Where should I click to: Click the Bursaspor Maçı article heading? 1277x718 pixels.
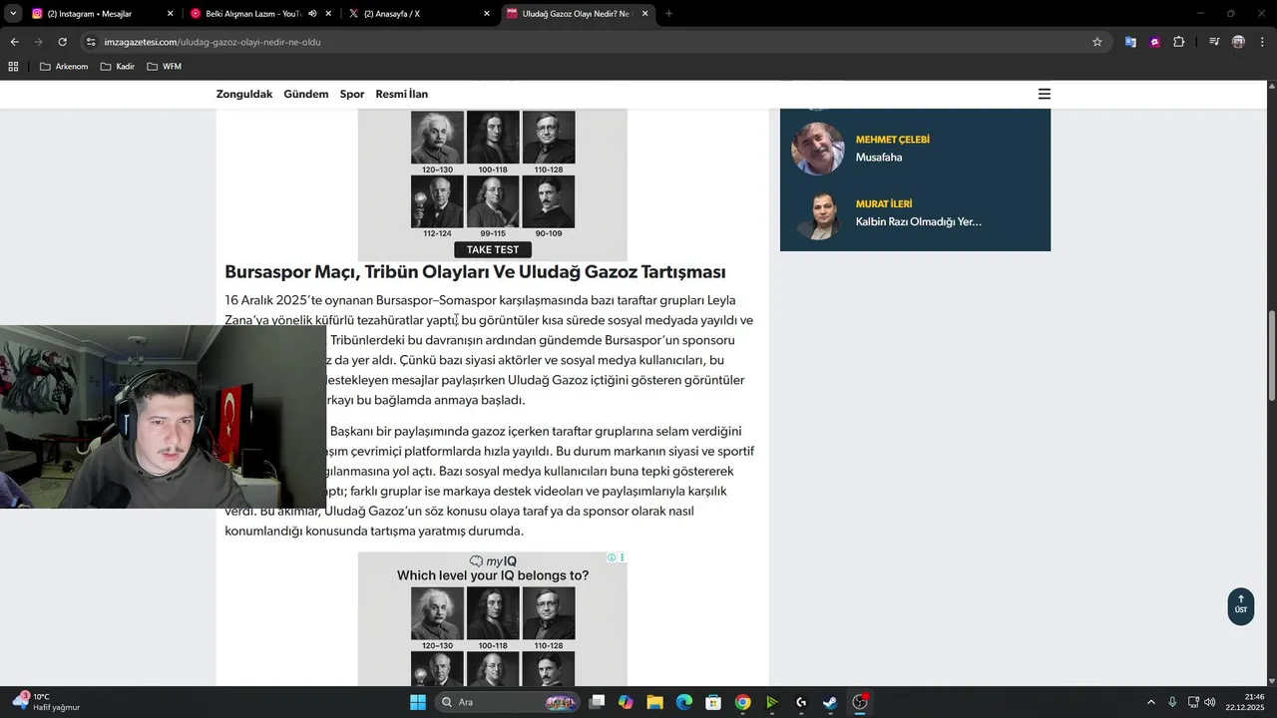tap(475, 272)
